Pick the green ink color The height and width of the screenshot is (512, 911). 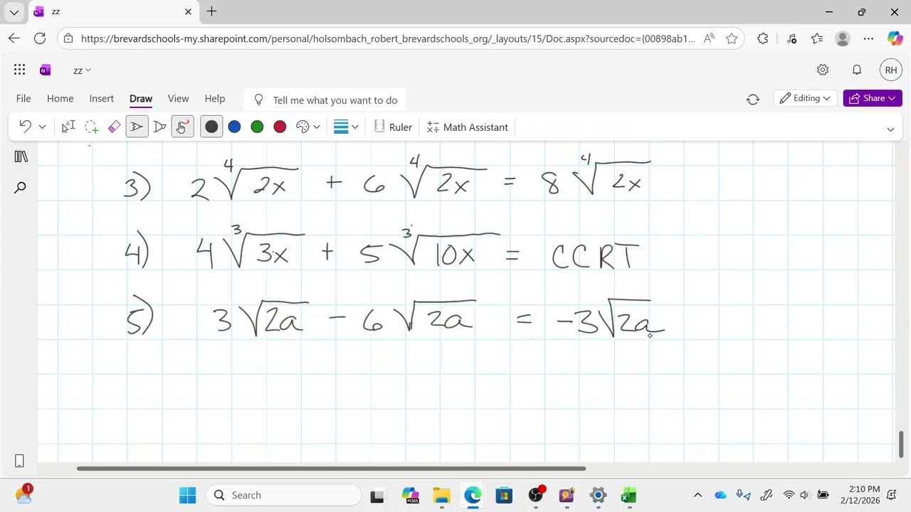click(257, 127)
